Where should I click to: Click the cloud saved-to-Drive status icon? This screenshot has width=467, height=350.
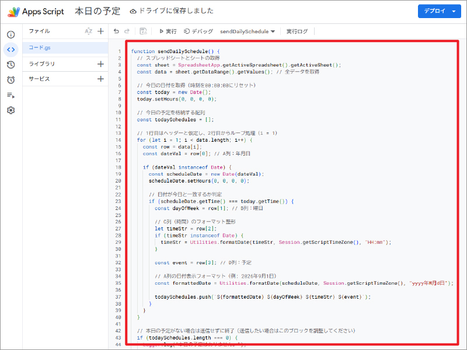pyautogui.click(x=133, y=11)
